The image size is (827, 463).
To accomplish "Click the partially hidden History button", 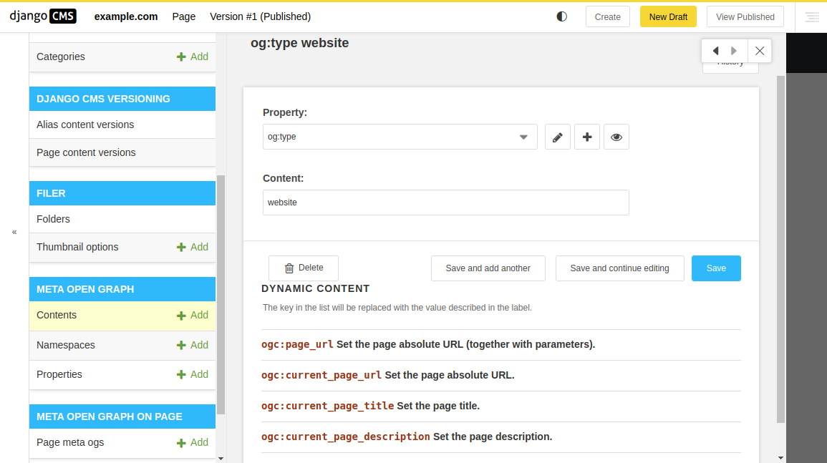I will coord(730,67).
